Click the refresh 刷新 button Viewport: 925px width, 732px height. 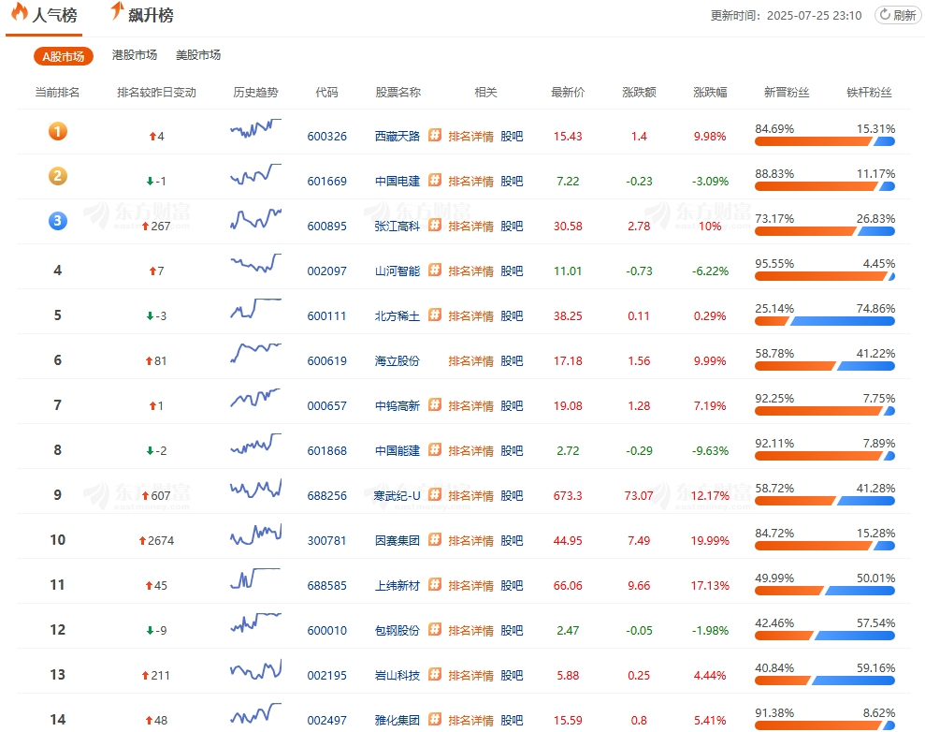click(x=897, y=15)
